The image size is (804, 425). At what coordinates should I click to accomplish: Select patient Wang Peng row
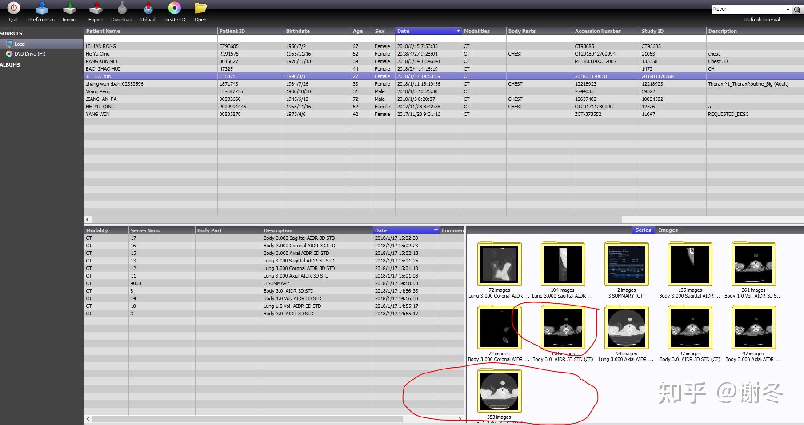[x=444, y=91]
